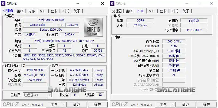The image size is (218, 108).
Task: Open 测试 tab in left window
Action: pyautogui.click(x=65, y=11)
